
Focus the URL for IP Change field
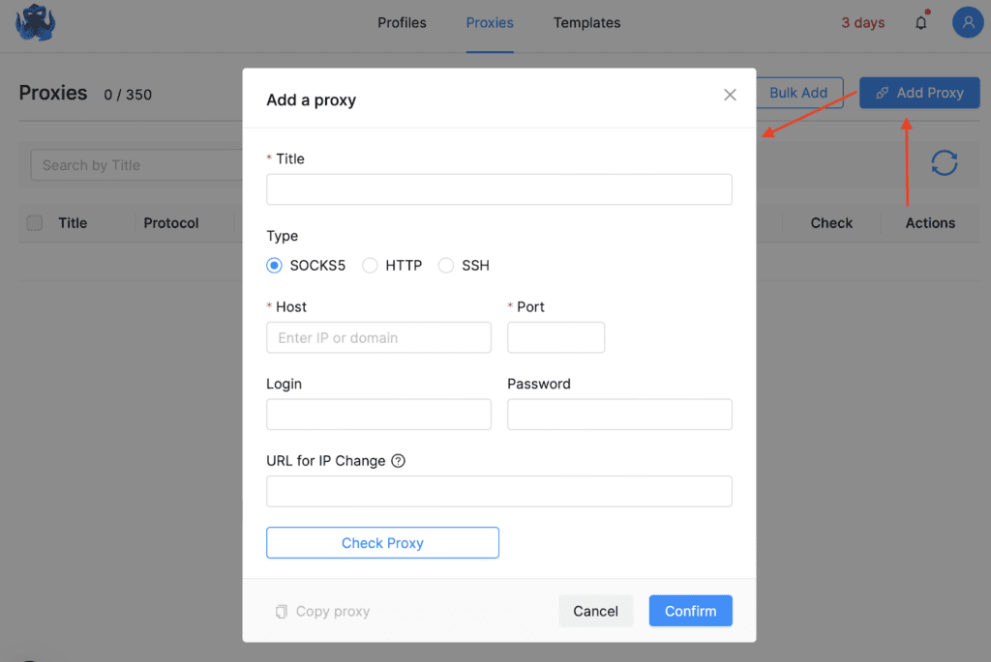(x=499, y=491)
